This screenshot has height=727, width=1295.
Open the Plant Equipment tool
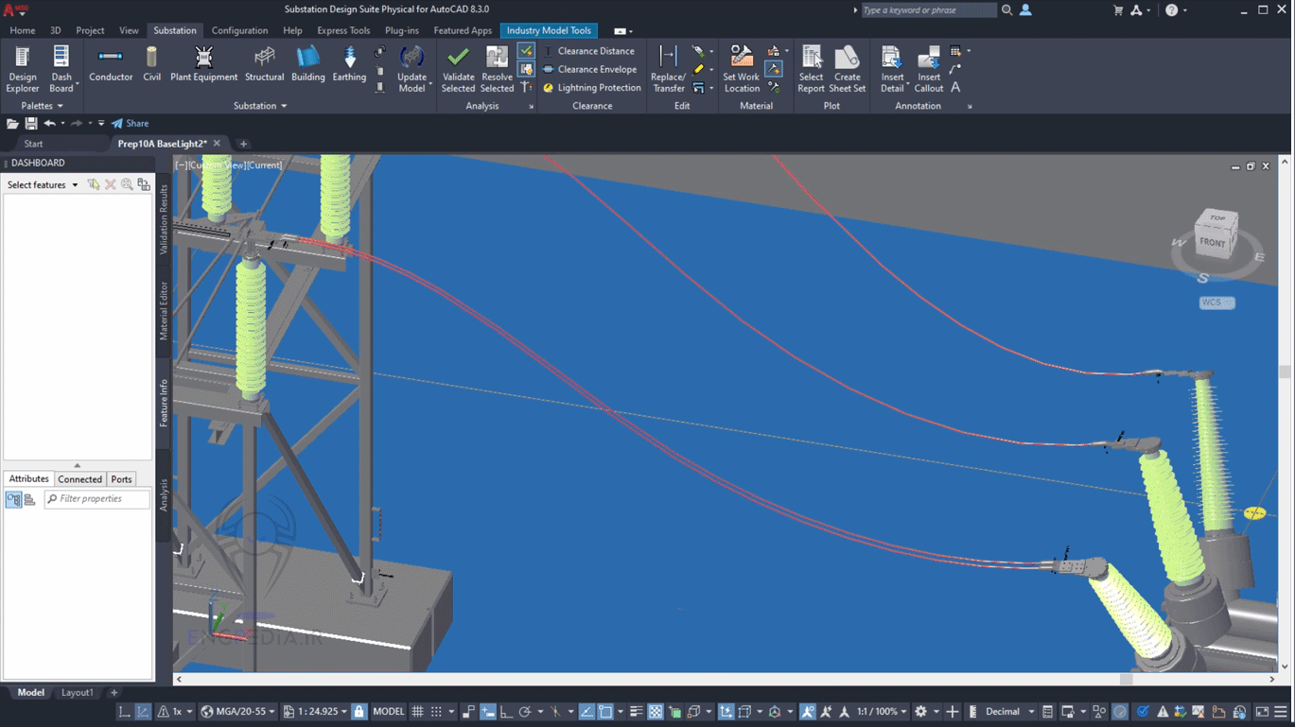[203, 66]
